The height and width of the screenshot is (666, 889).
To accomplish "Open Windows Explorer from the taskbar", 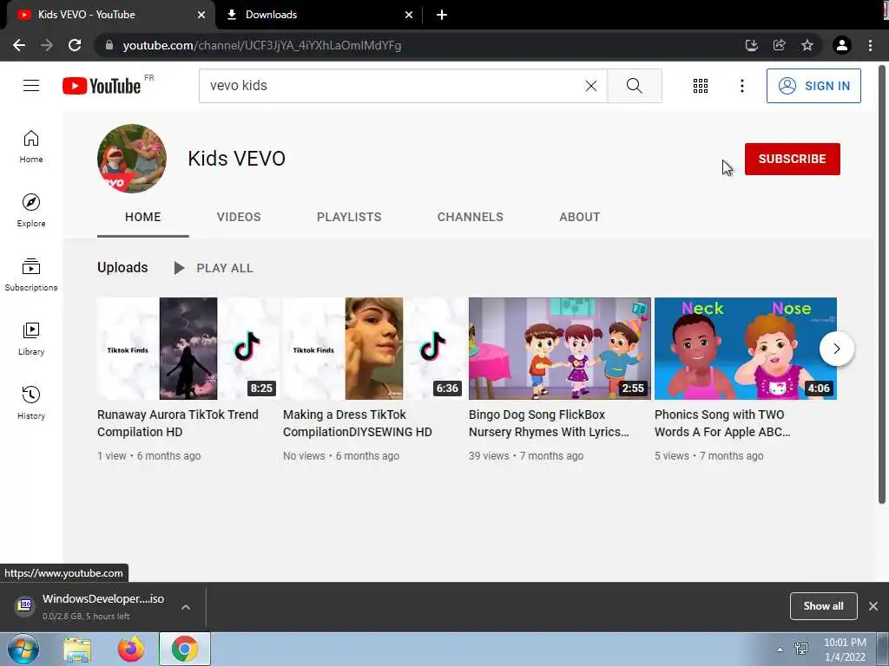I will (x=77, y=650).
